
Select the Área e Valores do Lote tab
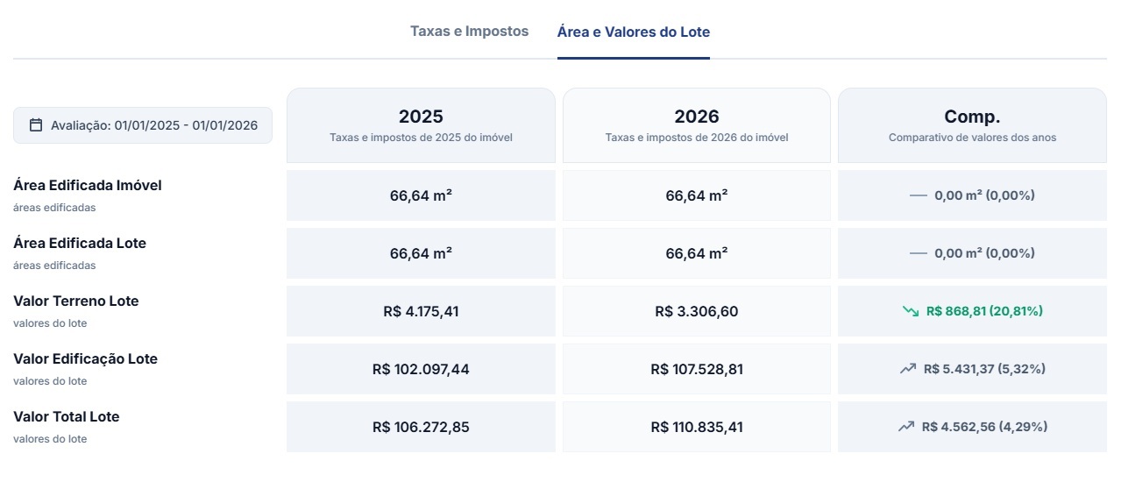click(633, 32)
